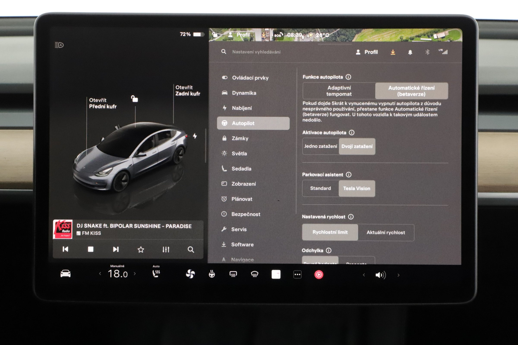Open Software settings section
This screenshot has height=345, width=518.
point(253,245)
